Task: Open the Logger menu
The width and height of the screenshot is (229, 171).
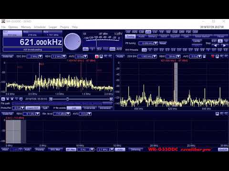Action: [53, 27]
